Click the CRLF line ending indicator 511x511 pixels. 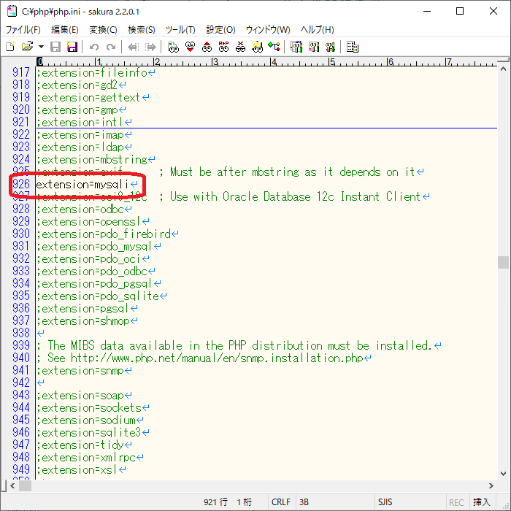pos(280,502)
